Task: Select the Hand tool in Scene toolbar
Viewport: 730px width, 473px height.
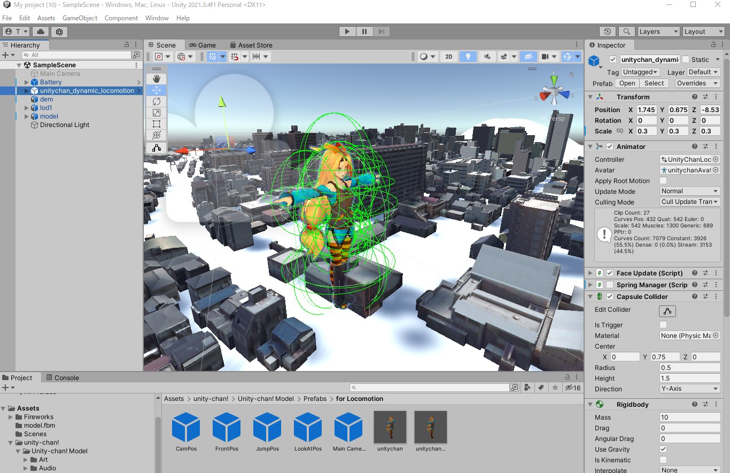Action: coord(156,79)
